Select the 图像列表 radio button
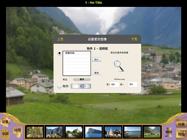Screen dimensions: 187x140 tap(60, 53)
